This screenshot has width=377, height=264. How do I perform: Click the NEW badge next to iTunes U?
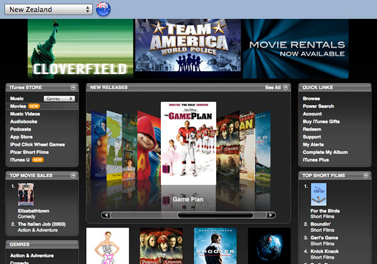tap(37, 160)
